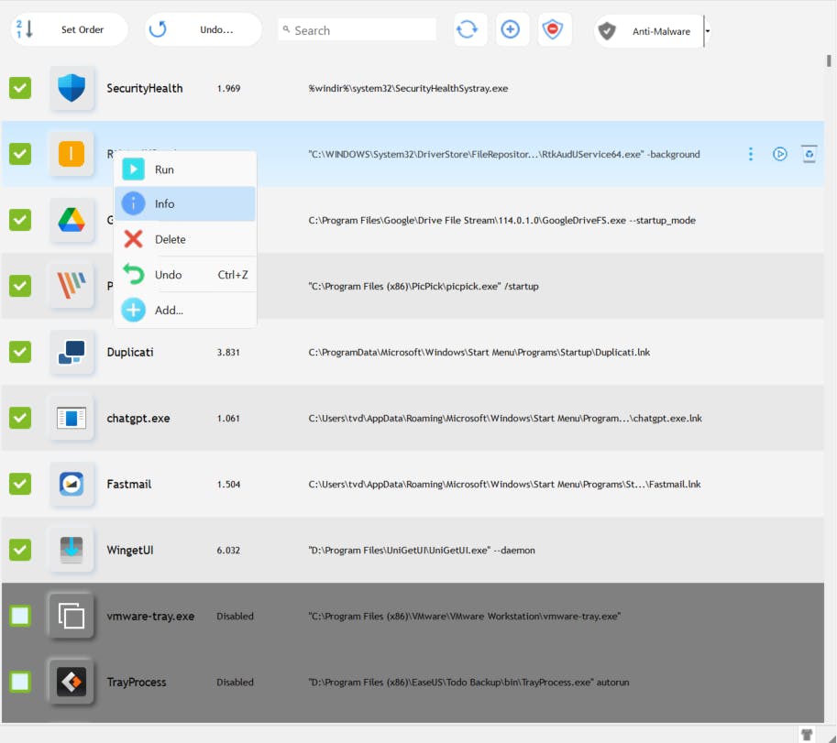Image resolution: width=837 pixels, height=743 pixels.
Task: Select the SecurityHealth entry name
Action: pos(145,89)
